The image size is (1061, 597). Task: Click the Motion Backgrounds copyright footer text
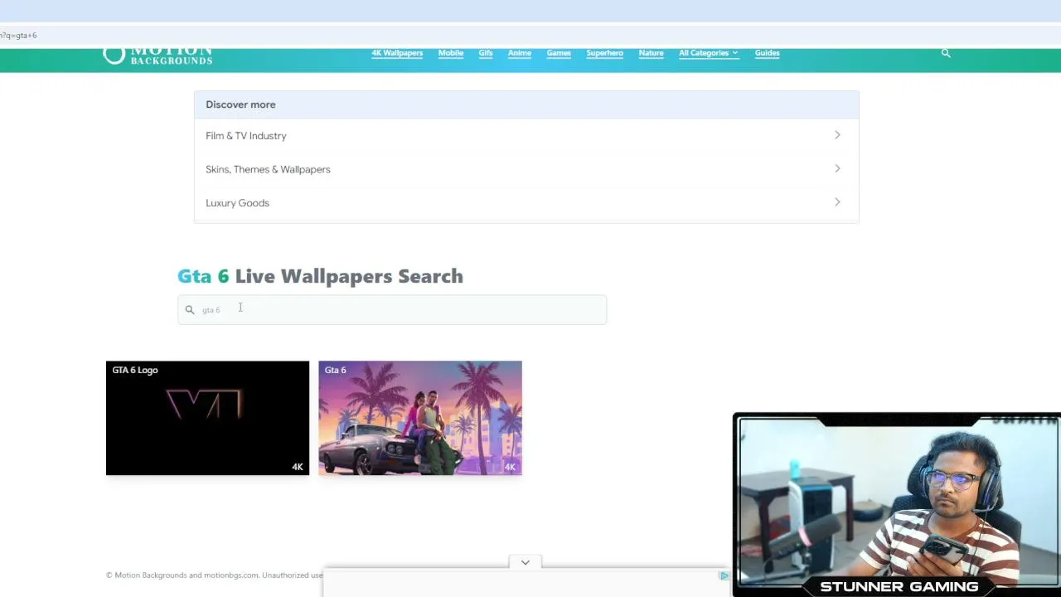[x=215, y=575]
